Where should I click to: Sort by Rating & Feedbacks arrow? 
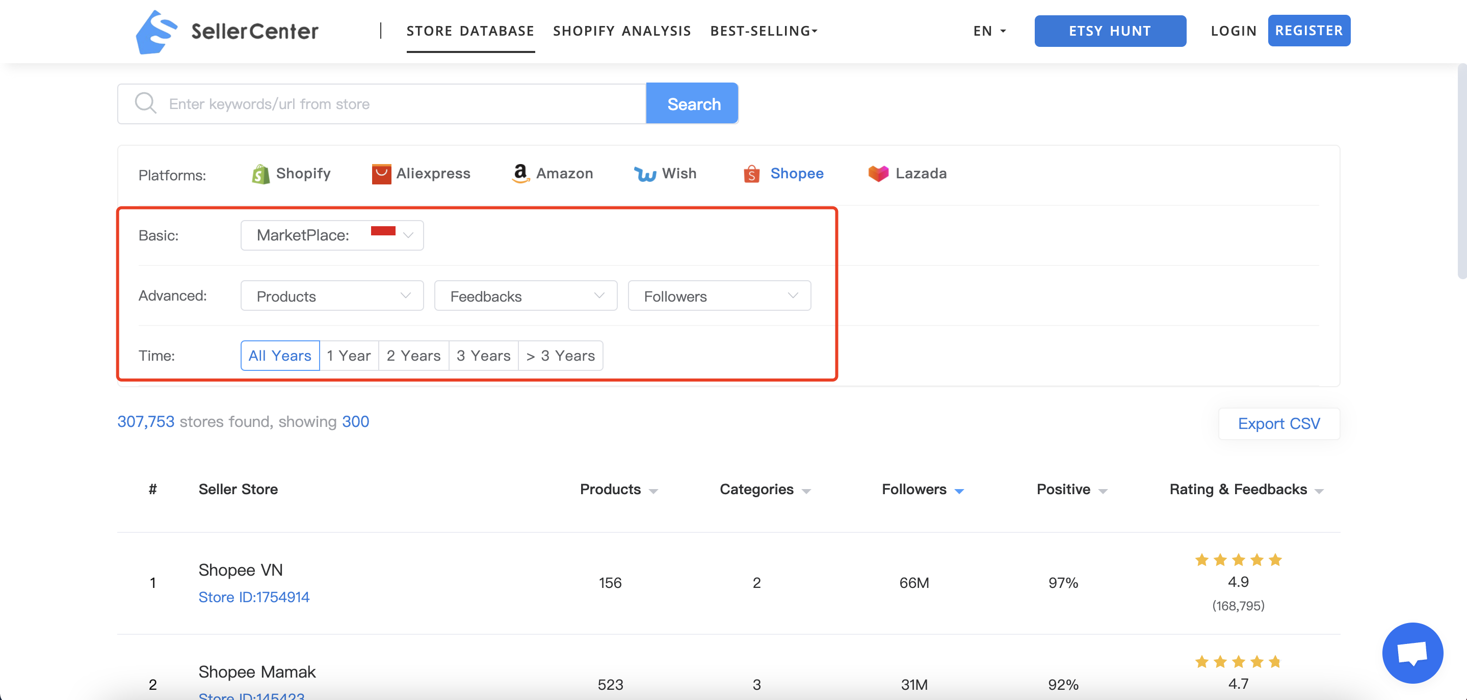1319,491
